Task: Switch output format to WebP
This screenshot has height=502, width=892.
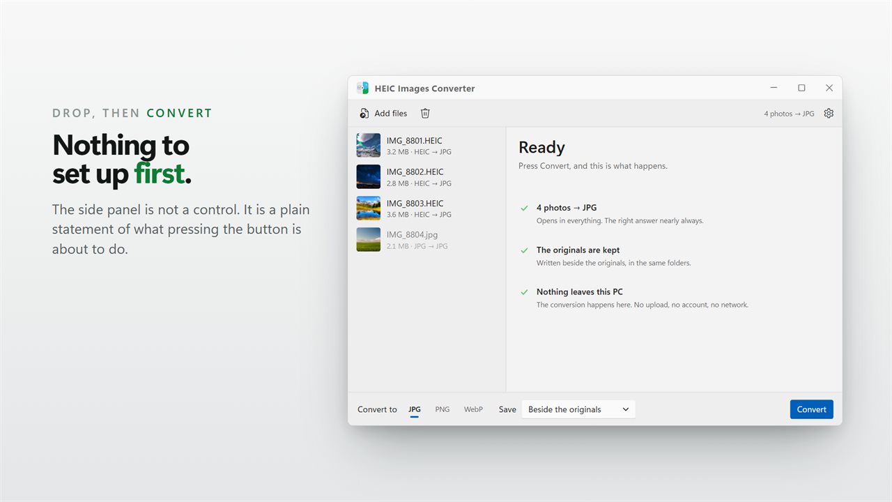Action: click(x=473, y=409)
